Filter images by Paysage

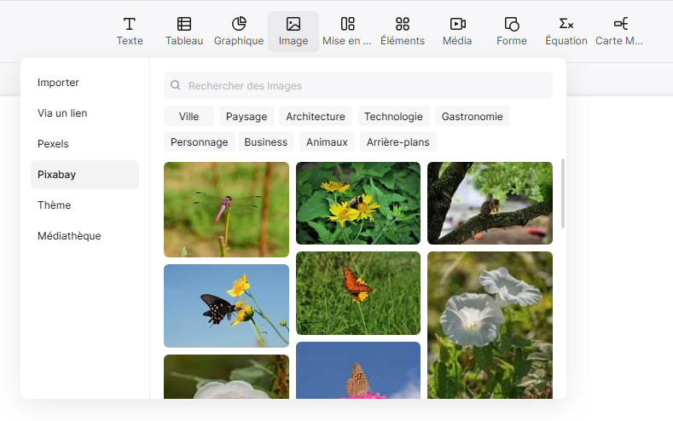coord(247,116)
